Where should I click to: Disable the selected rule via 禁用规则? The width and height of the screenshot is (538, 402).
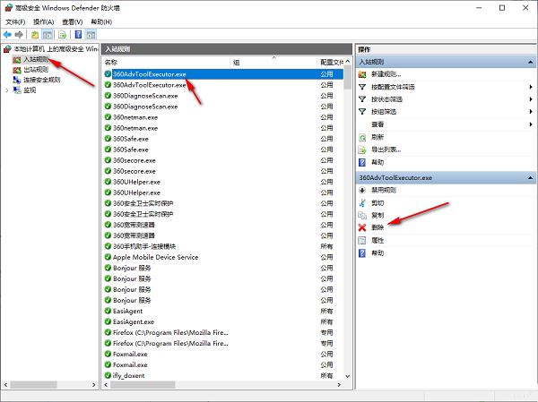pyautogui.click(x=384, y=191)
